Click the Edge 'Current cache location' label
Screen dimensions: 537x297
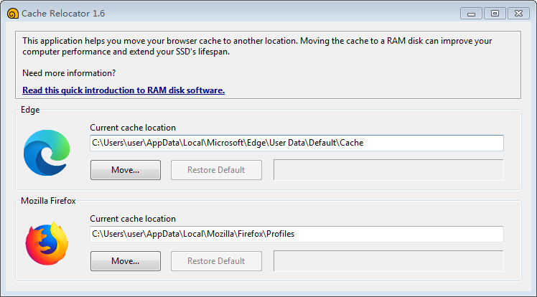pos(133,128)
